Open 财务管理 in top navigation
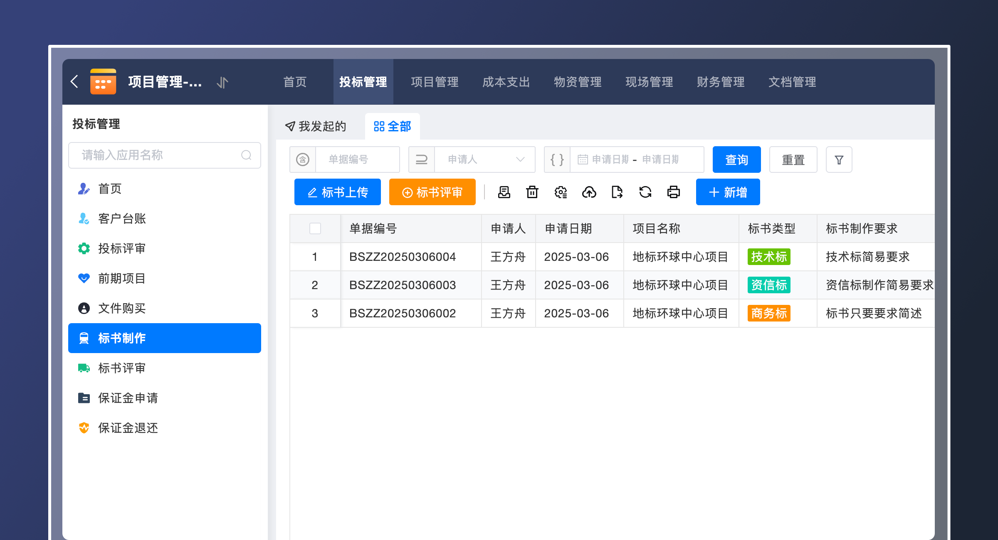The width and height of the screenshot is (998, 540). click(x=721, y=82)
